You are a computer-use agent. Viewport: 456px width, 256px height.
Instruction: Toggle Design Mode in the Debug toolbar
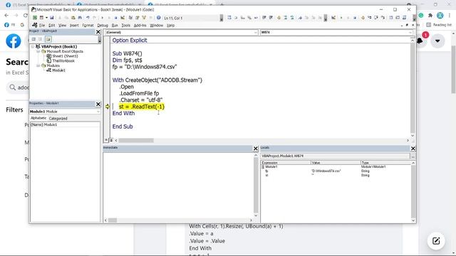point(333,18)
